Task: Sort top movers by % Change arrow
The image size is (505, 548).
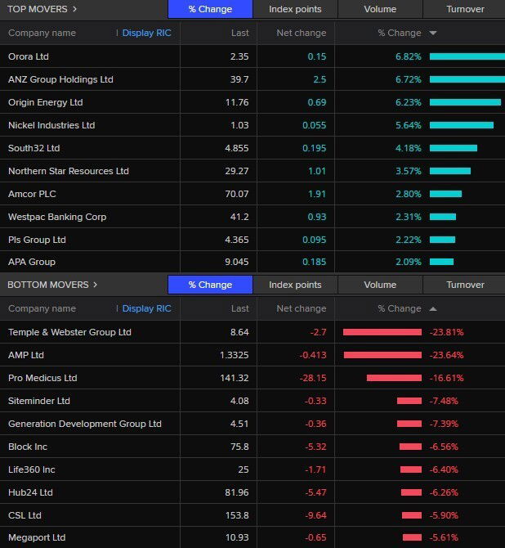Action: (x=432, y=34)
